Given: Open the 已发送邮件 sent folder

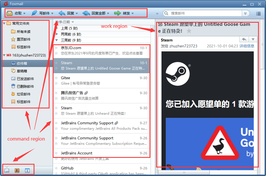Looking at the screenshot, I should pyautogui.click(x=22, y=79).
